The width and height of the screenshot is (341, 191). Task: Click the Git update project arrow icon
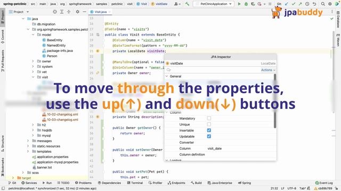tap(287, 4)
